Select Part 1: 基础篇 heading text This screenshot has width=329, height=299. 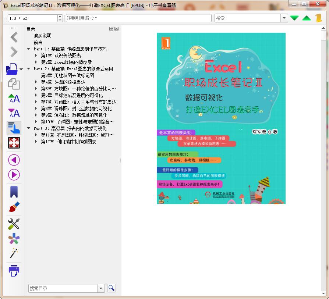(70, 49)
